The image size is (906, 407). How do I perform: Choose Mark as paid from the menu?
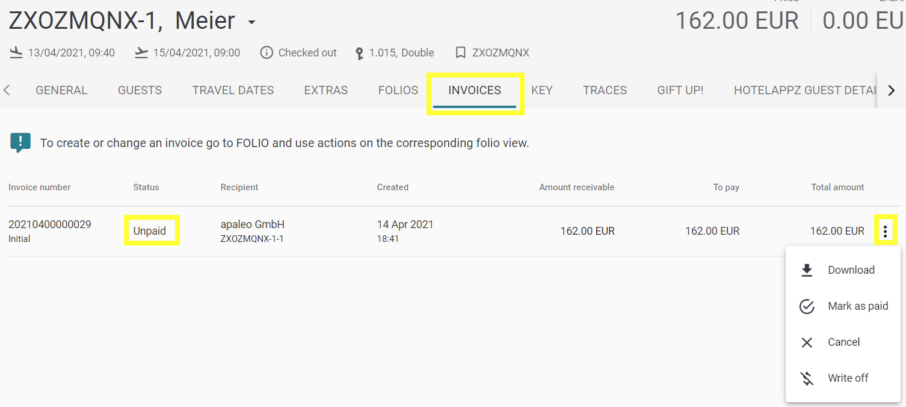click(857, 306)
